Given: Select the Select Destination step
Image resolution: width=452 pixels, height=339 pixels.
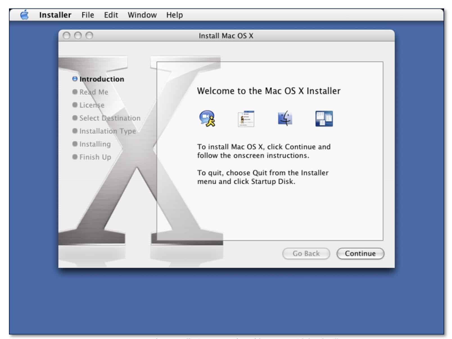Looking at the screenshot, I should point(106,118).
